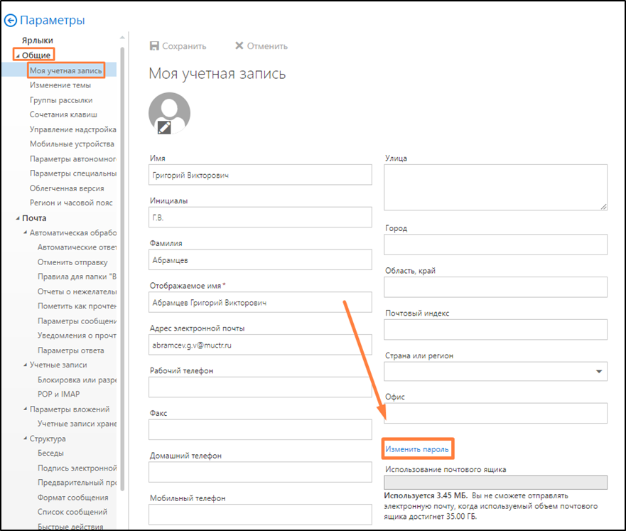Go to Регион и часовой пояс

[71, 203]
